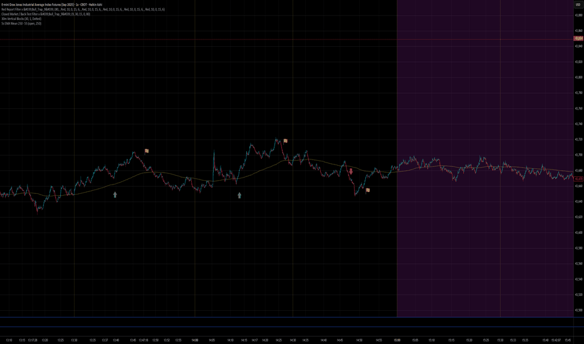This screenshot has height=344, width=584.
Task: Click the current price label on price axis
Action: point(579,179)
